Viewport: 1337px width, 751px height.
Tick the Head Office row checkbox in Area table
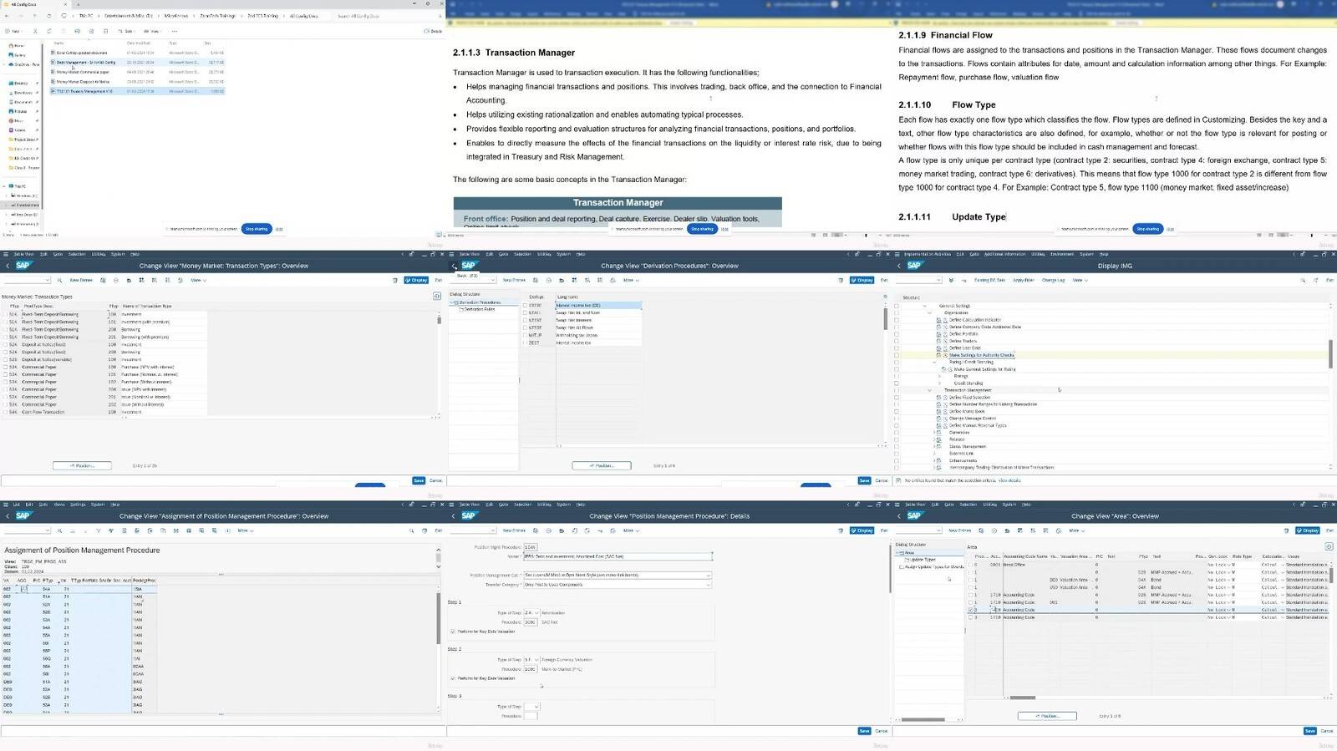tap(971, 565)
